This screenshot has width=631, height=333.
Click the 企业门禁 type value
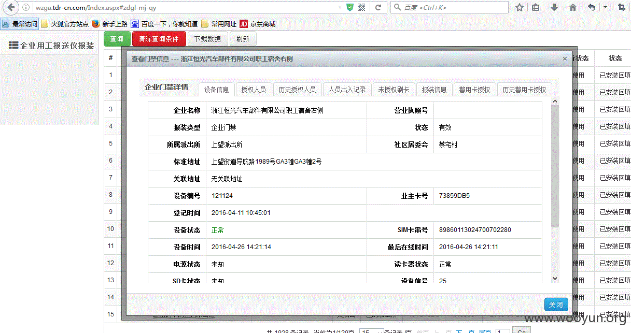pyautogui.click(x=224, y=127)
